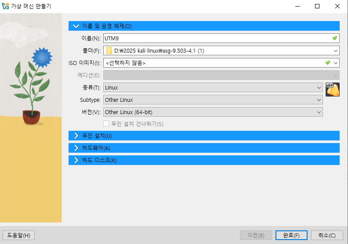The image size is (348, 244).
Task: Click the green checkmark in ISO 이미지 field
Action: [328, 63]
